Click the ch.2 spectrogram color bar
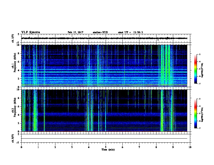This screenshot has width=214, height=165. [195, 114]
